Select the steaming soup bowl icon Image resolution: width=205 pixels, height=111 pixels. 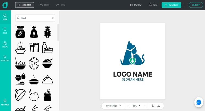click(34, 79)
